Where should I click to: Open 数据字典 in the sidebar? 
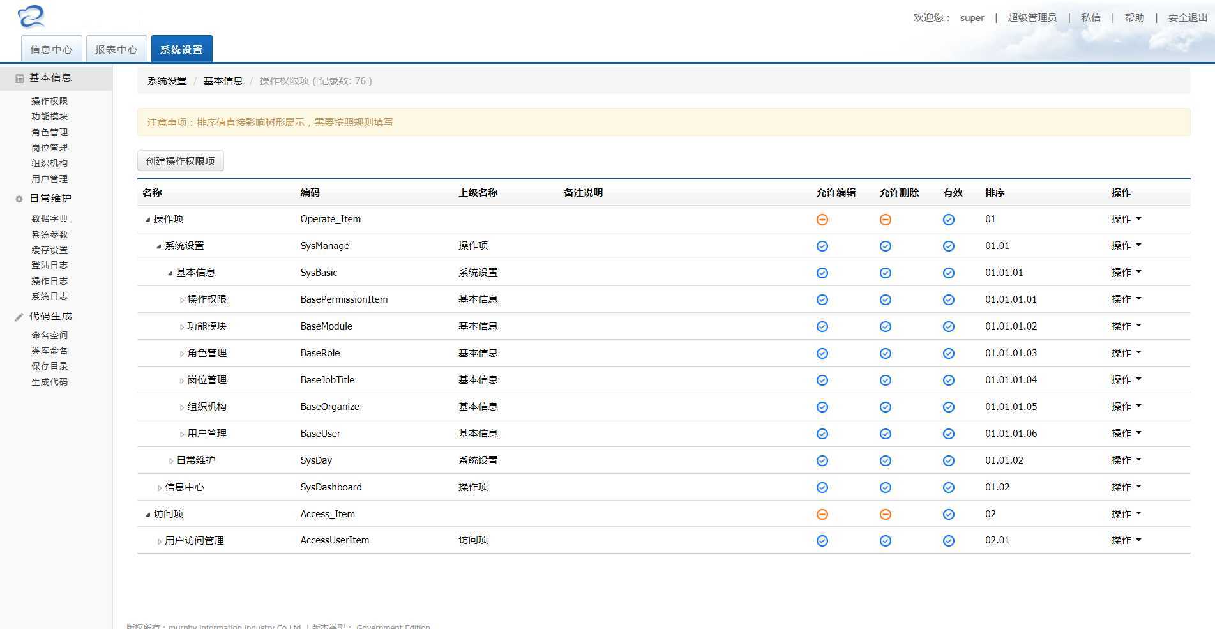pos(49,218)
